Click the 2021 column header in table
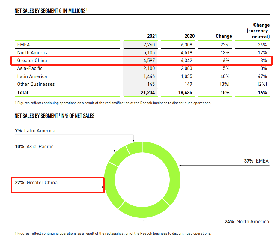Screen dimensions: 280x239 152,36
